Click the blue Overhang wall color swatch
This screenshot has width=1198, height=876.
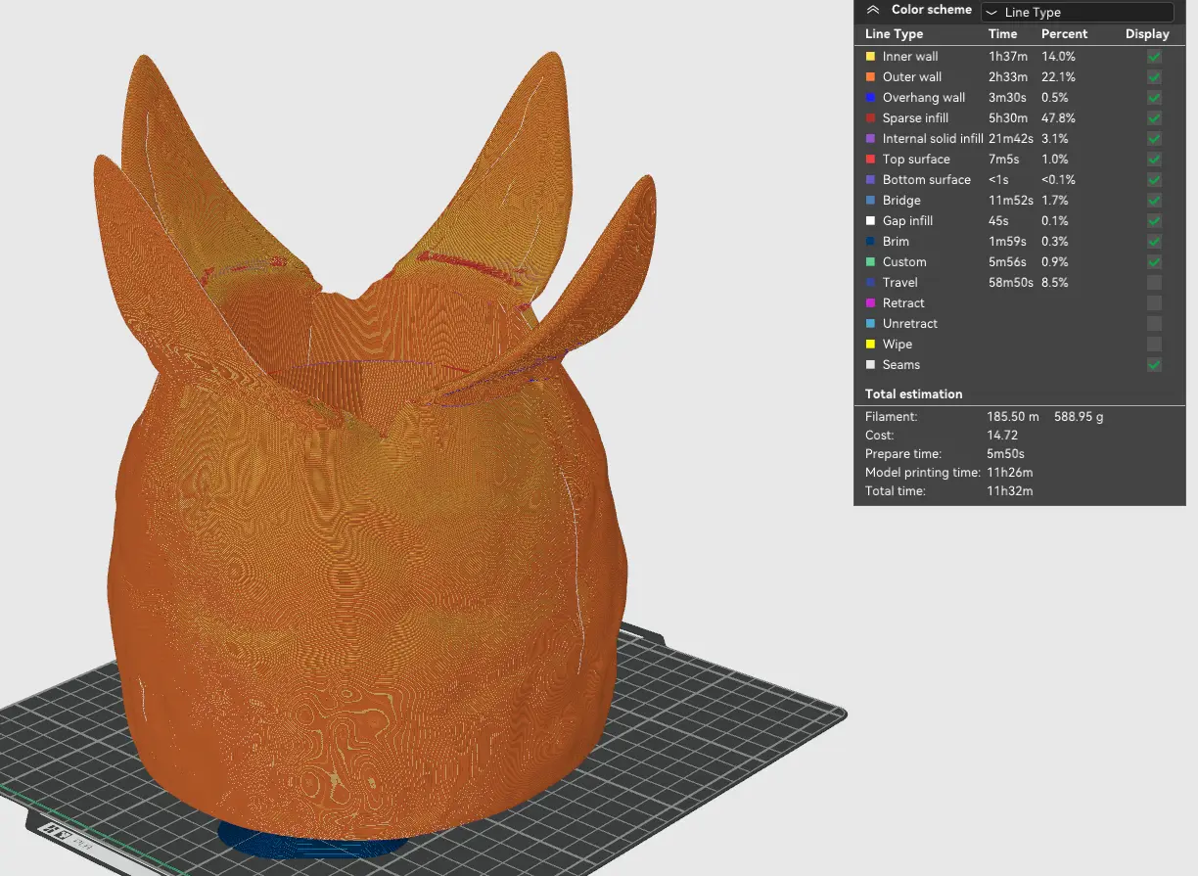coord(870,98)
